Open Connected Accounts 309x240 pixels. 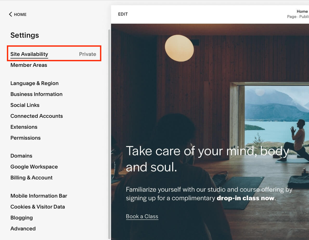point(37,116)
